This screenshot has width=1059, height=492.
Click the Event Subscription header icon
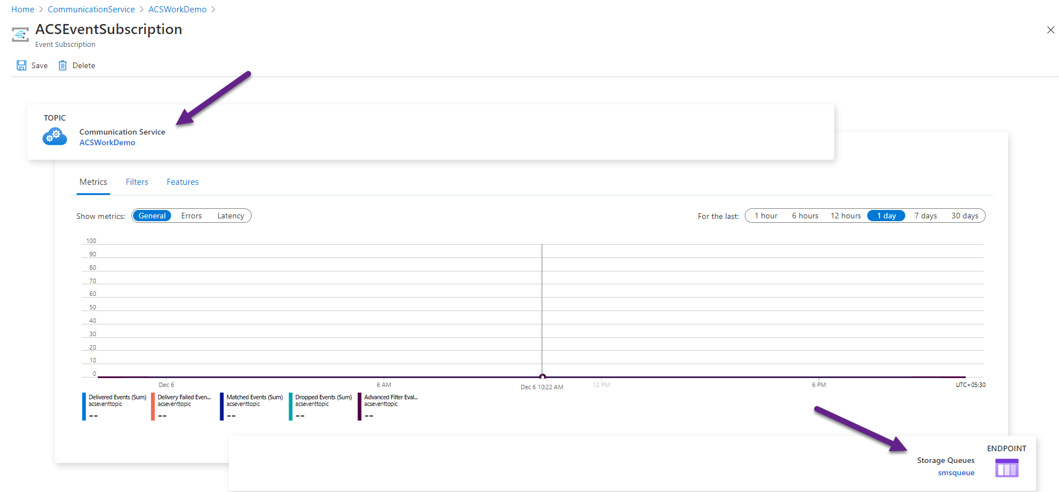(20, 35)
